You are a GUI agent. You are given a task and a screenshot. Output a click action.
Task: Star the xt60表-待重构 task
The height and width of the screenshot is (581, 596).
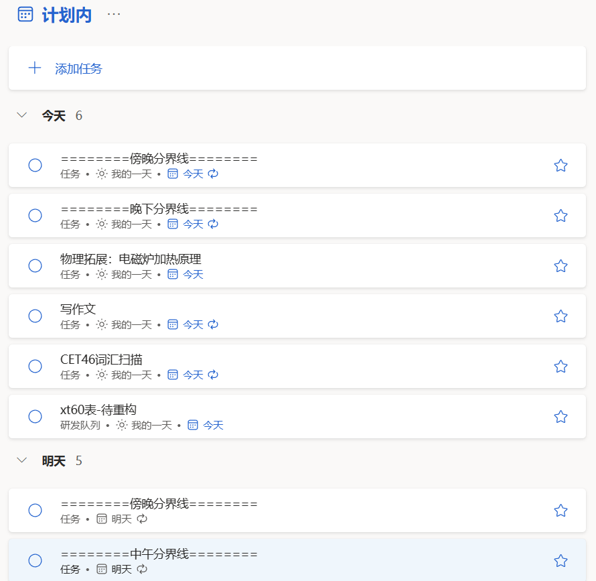point(561,417)
